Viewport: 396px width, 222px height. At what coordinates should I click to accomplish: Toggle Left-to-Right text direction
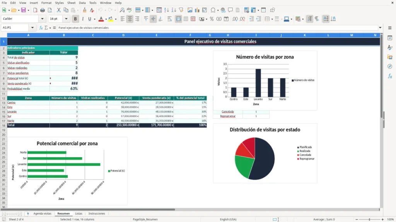point(310,19)
